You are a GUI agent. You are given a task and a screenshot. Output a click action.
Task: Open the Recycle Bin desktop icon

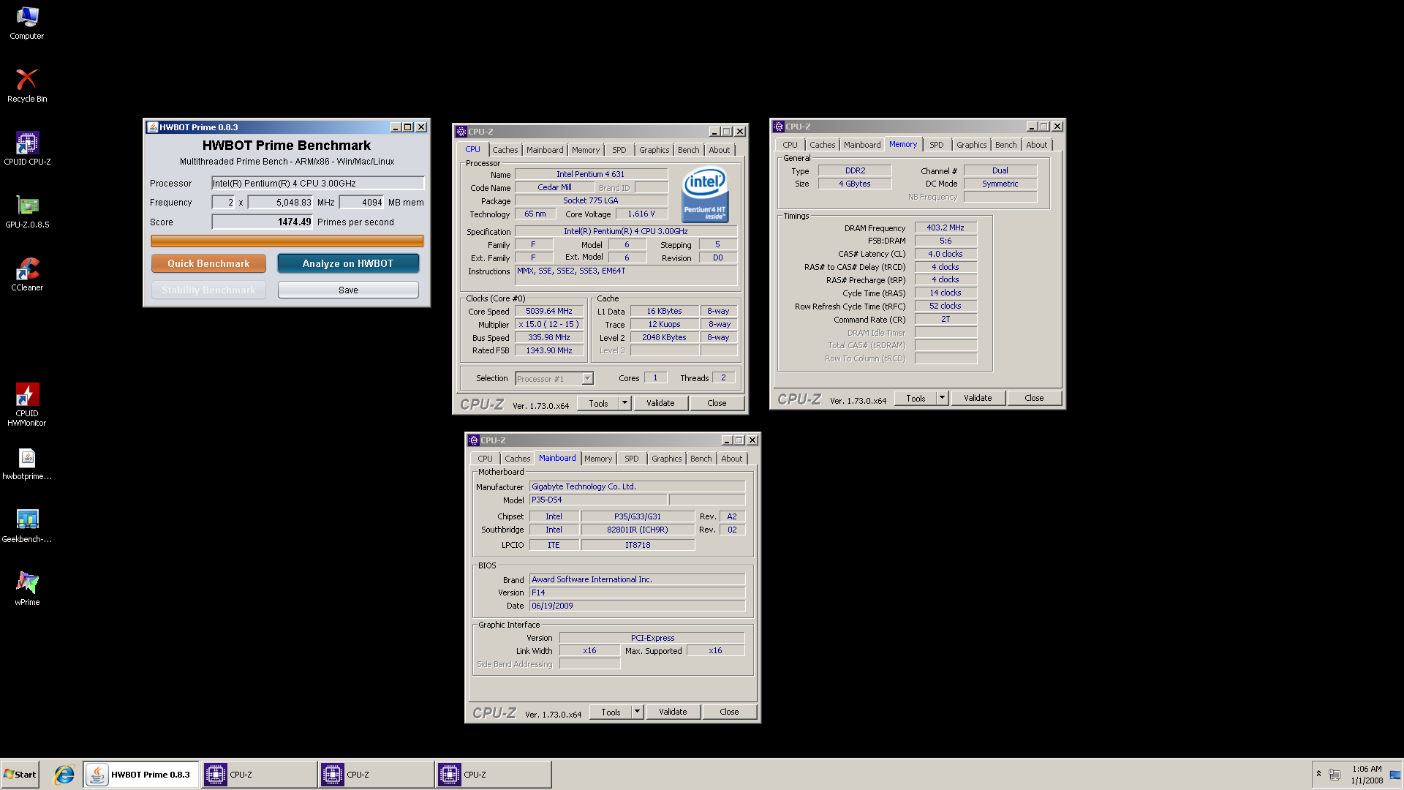[x=27, y=86]
